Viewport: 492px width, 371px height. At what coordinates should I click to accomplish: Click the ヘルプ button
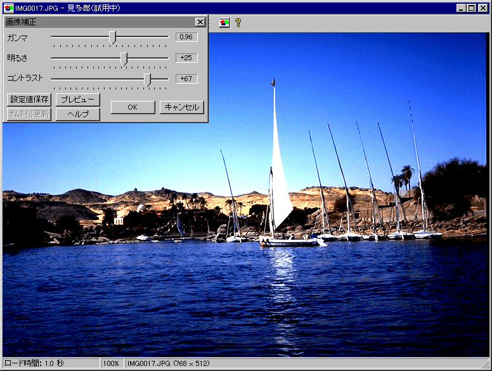pyautogui.click(x=78, y=114)
